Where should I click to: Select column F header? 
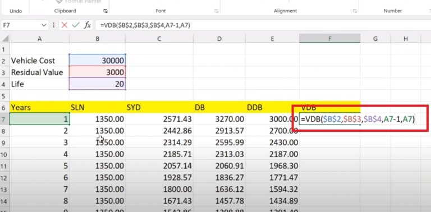tap(329, 39)
